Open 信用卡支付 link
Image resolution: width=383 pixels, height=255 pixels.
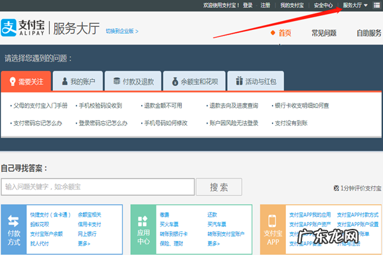click(x=89, y=224)
